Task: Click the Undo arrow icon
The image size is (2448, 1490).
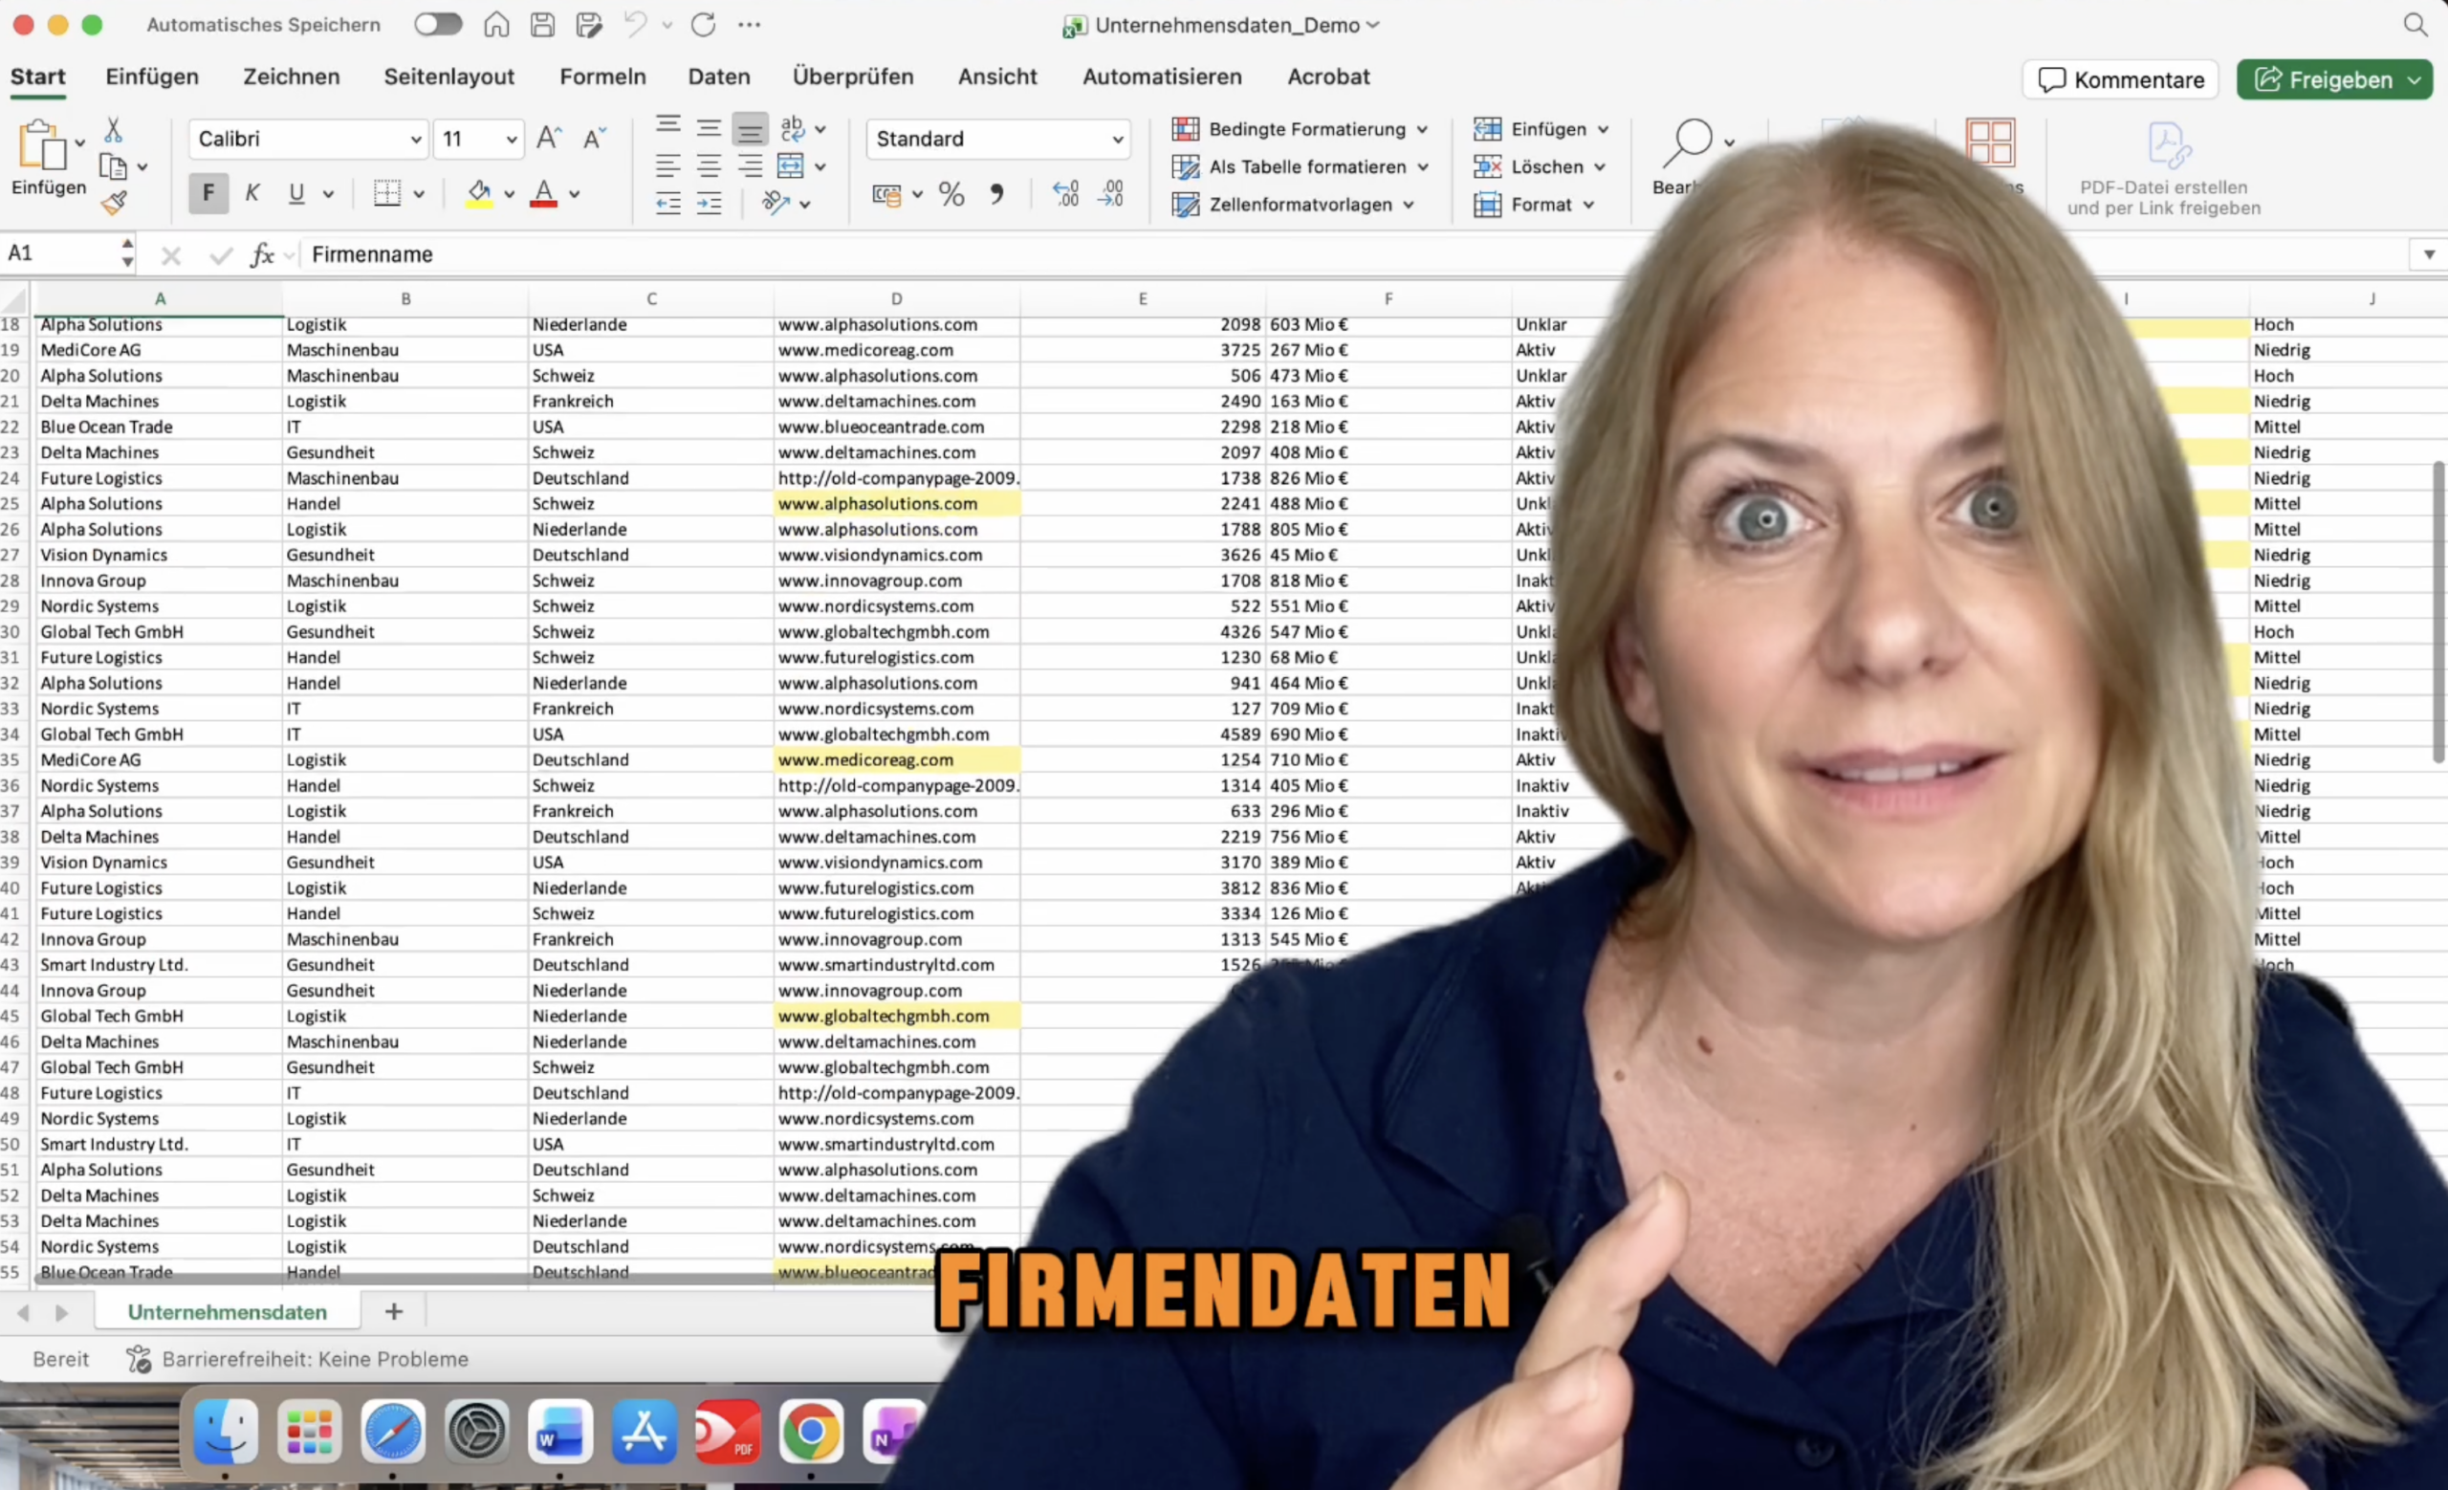Action: pos(635,25)
